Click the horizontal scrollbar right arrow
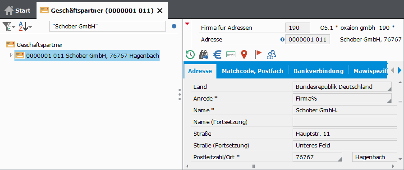404x170 pixels. click(x=393, y=166)
